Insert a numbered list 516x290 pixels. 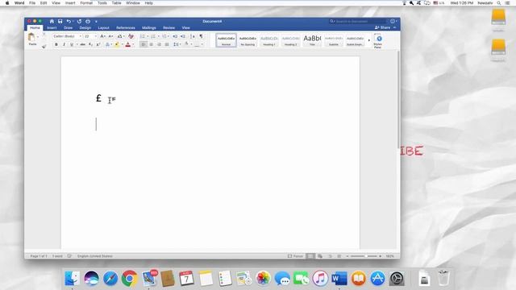(153, 36)
